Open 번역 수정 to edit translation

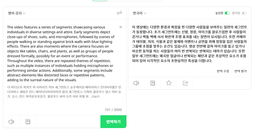point(223,71)
